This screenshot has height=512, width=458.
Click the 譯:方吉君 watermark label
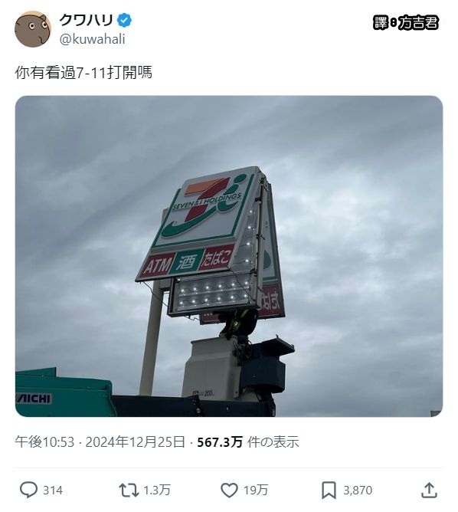pos(406,22)
